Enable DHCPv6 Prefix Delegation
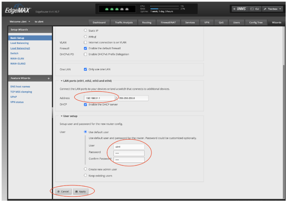The image size is (287, 202). (x=85, y=54)
